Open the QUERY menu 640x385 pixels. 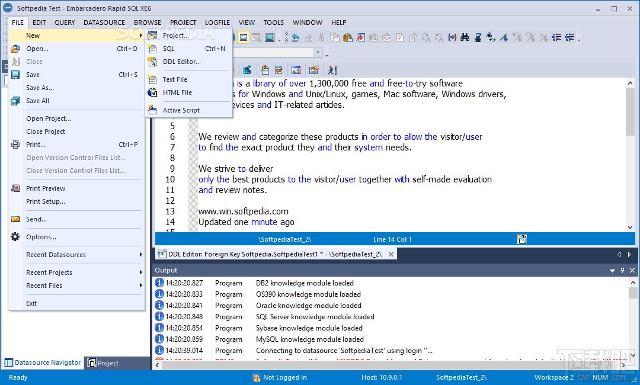(x=65, y=23)
